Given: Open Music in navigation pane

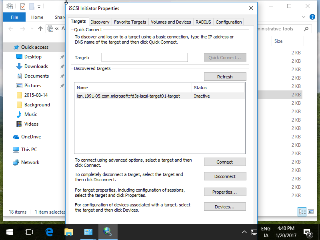Looking at the screenshot, I should pyautogui.click(x=31, y=114).
